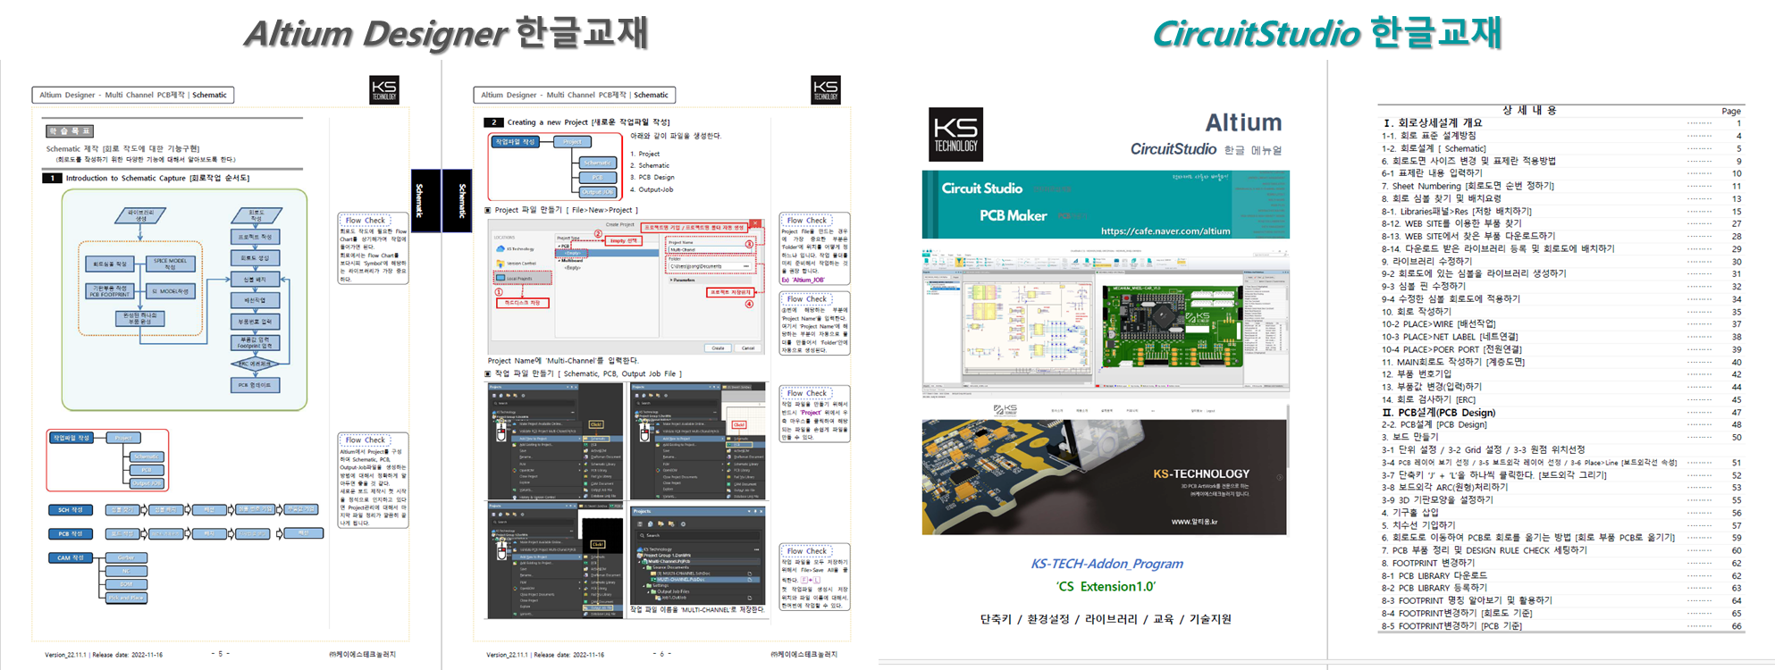Click the 'www.알티움.kr' address on banner
The height and width of the screenshot is (670, 1775).
pos(1194,521)
